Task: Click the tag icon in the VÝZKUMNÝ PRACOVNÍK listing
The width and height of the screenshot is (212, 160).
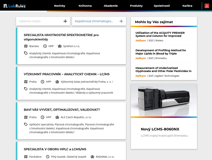Action: point(26,89)
